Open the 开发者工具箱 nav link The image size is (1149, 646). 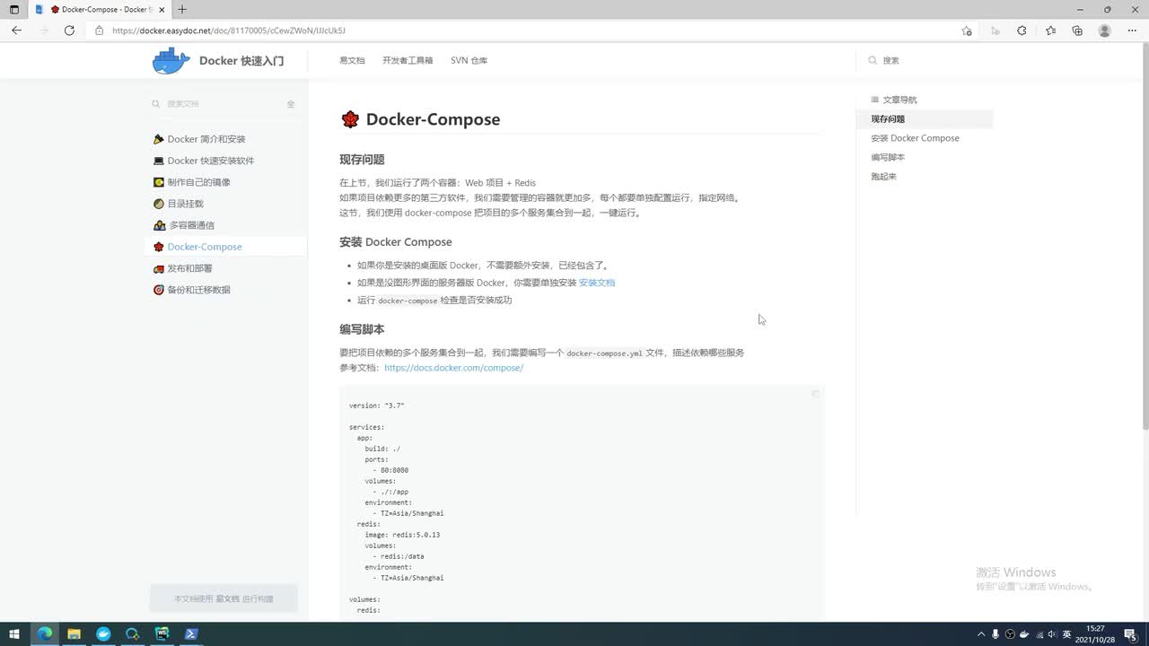click(408, 60)
